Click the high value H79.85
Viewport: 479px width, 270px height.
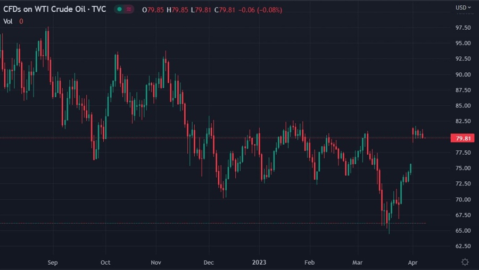pyautogui.click(x=177, y=10)
